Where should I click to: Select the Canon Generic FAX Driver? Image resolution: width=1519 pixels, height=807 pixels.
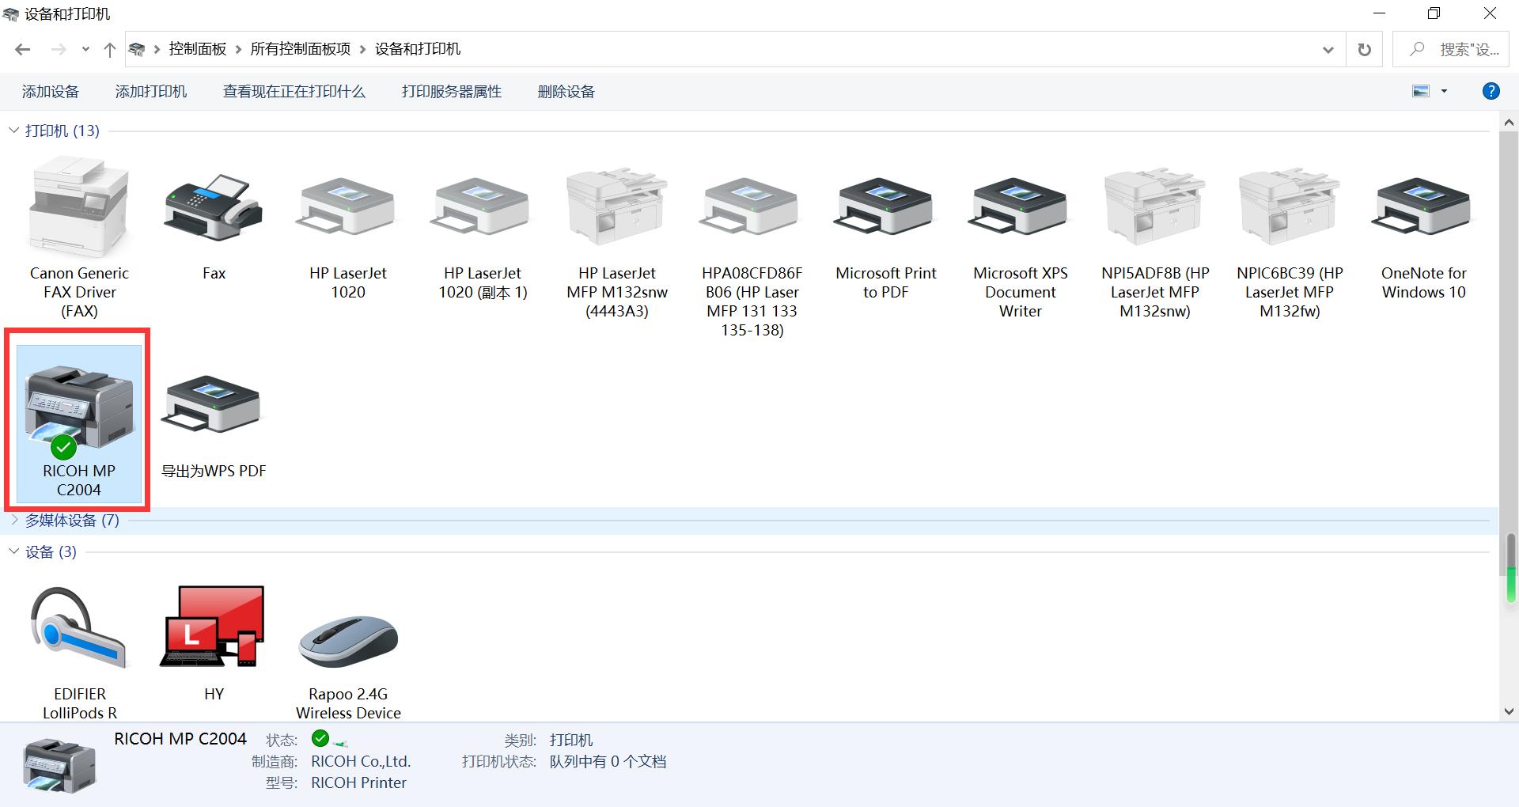[x=78, y=207]
